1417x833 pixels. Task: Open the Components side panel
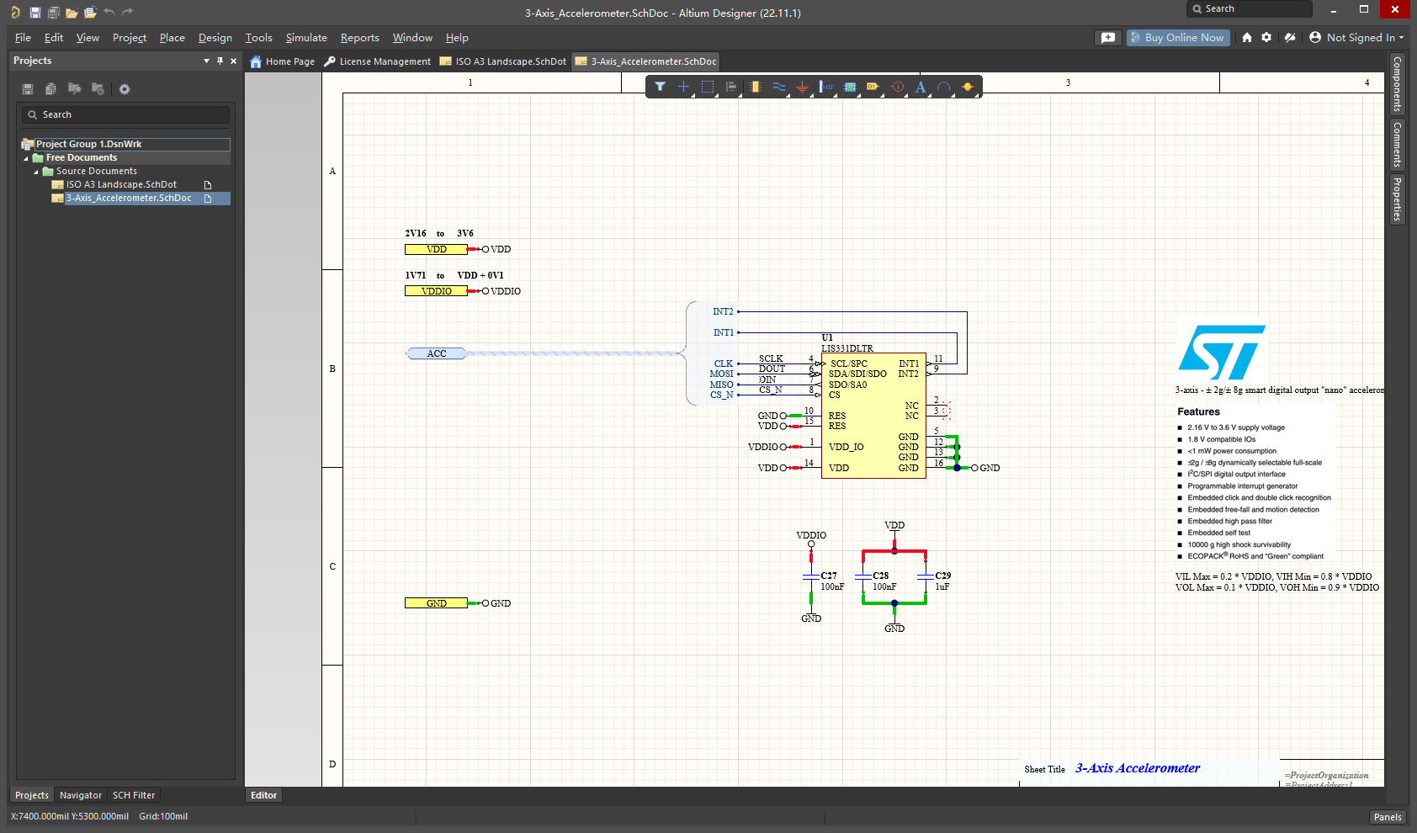(x=1397, y=83)
